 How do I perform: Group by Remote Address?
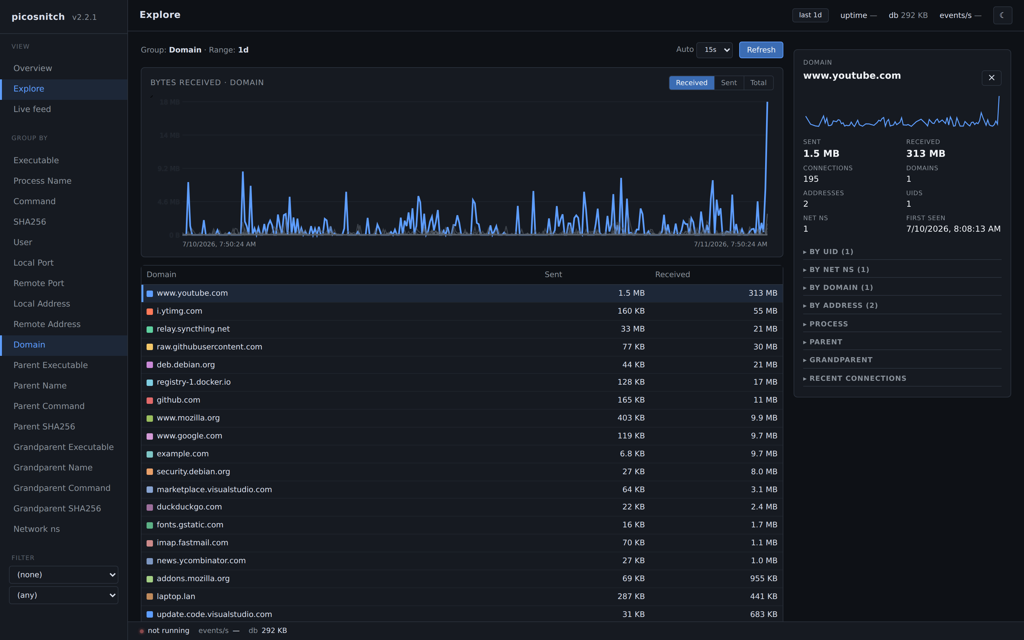point(64,324)
